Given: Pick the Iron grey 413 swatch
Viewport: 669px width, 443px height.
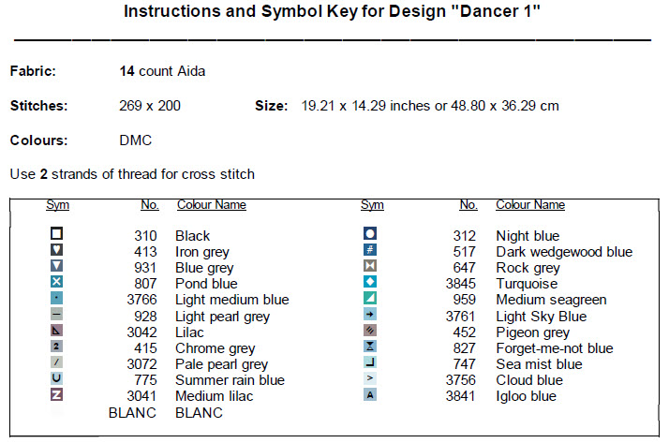Looking at the screenshot, I should (x=57, y=251).
